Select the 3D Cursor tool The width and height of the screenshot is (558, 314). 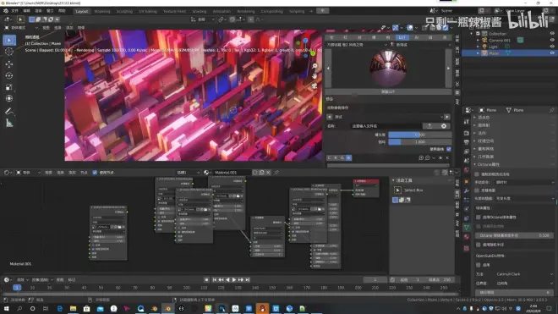pyautogui.click(x=9, y=52)
